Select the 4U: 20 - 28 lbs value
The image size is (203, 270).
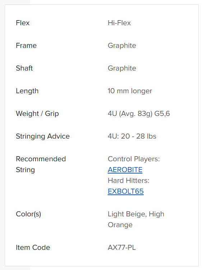[x=132, y=136]
